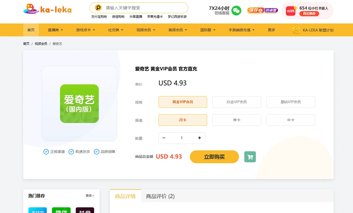This screenshot has height=213, width=353.
Task: Add item to cart icon
Action: tap(250, 157)
